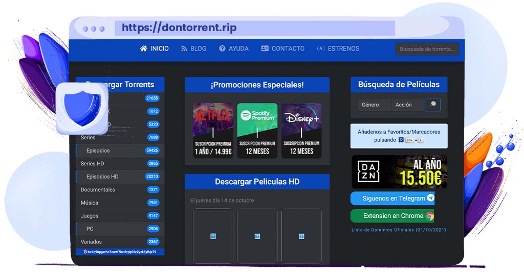Click the https://dontorrent.rip address bar
This screenshot has width=524, height=276.
(255, 28)
